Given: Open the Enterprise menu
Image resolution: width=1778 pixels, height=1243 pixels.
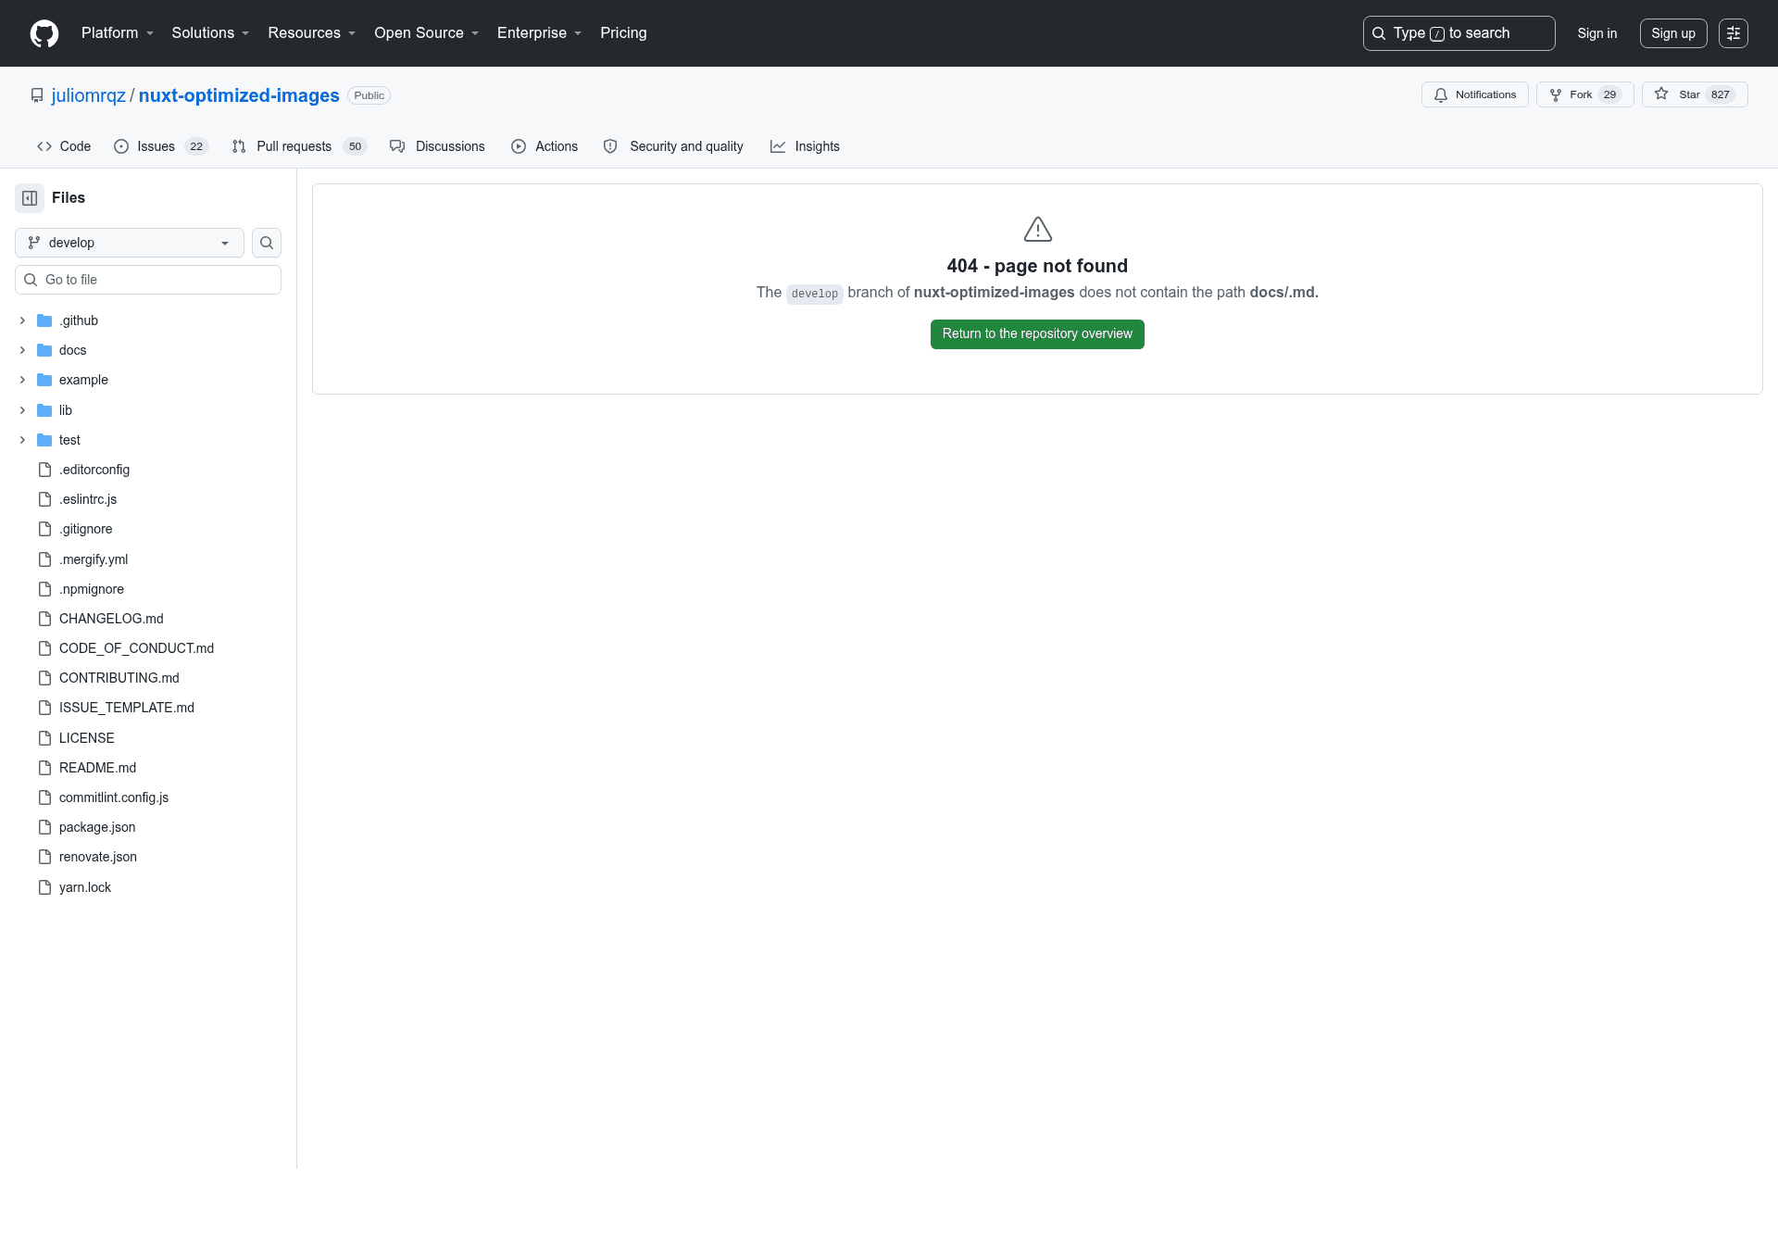Looking at the screenshot, I should pyautogui.click(x=540, y=33).
